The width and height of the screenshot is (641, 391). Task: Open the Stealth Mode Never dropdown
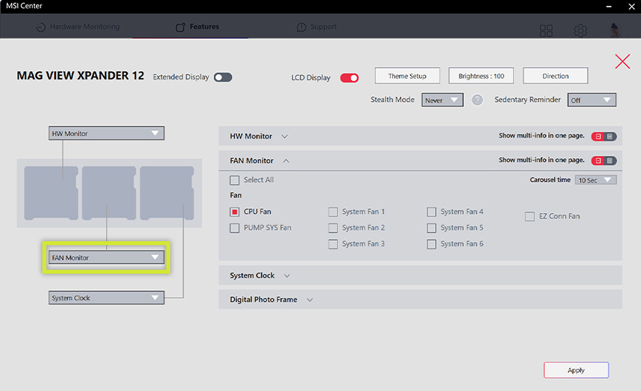(442, 100)
